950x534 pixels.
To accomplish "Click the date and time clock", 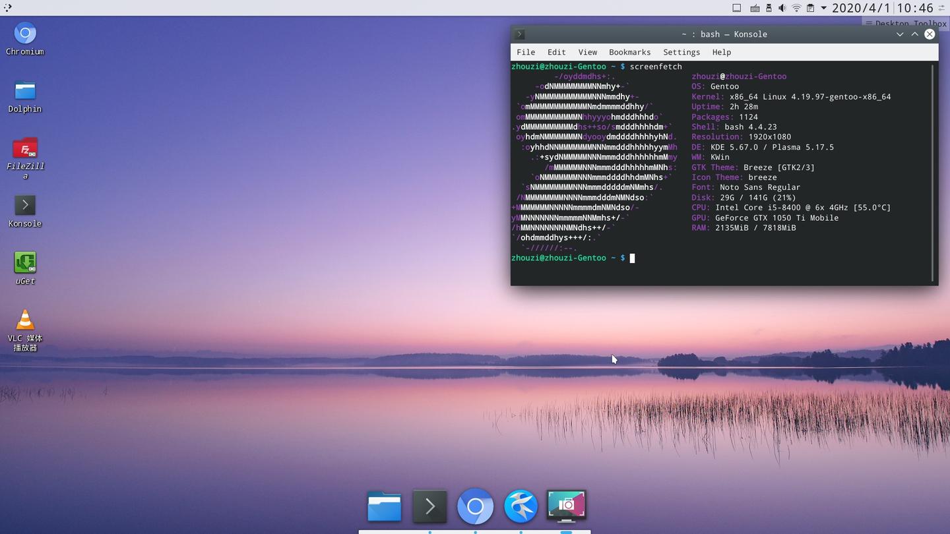I will pyautogui.click(x=882, y=8).
